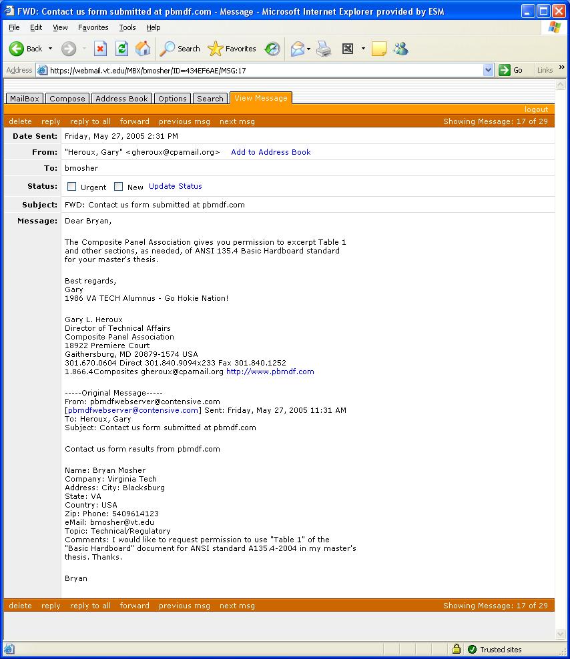Screen dimensions: 570x659
Task: Open the Forward button history dropdown arrow
Action: pos(84,49)
